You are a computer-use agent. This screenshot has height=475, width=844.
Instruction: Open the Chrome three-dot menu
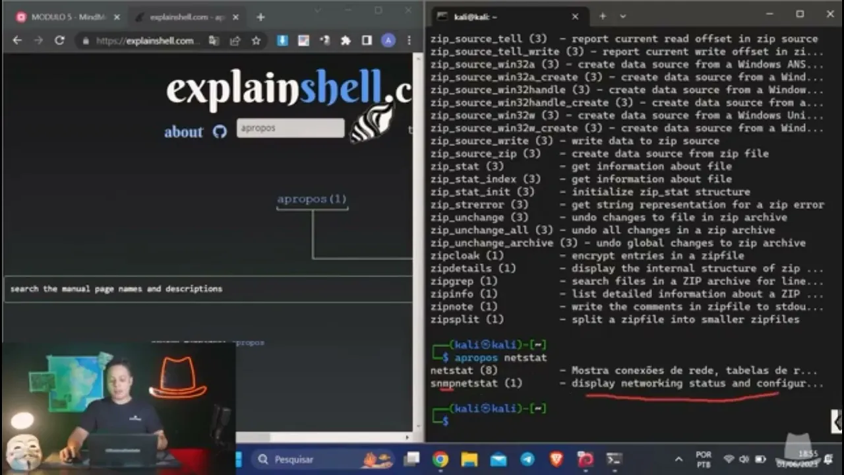(x=409, y=41)
